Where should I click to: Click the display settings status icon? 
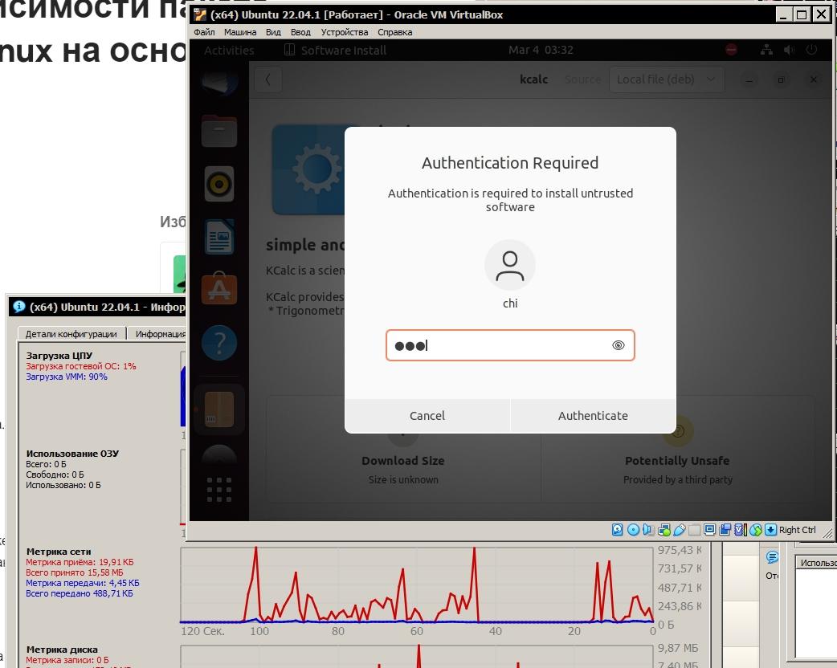tap(709, 530)
